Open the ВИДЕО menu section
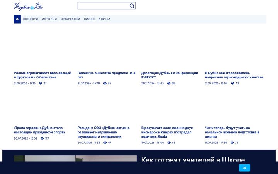The height and width of the screenshot is (174, 278). tap(89, 19)
